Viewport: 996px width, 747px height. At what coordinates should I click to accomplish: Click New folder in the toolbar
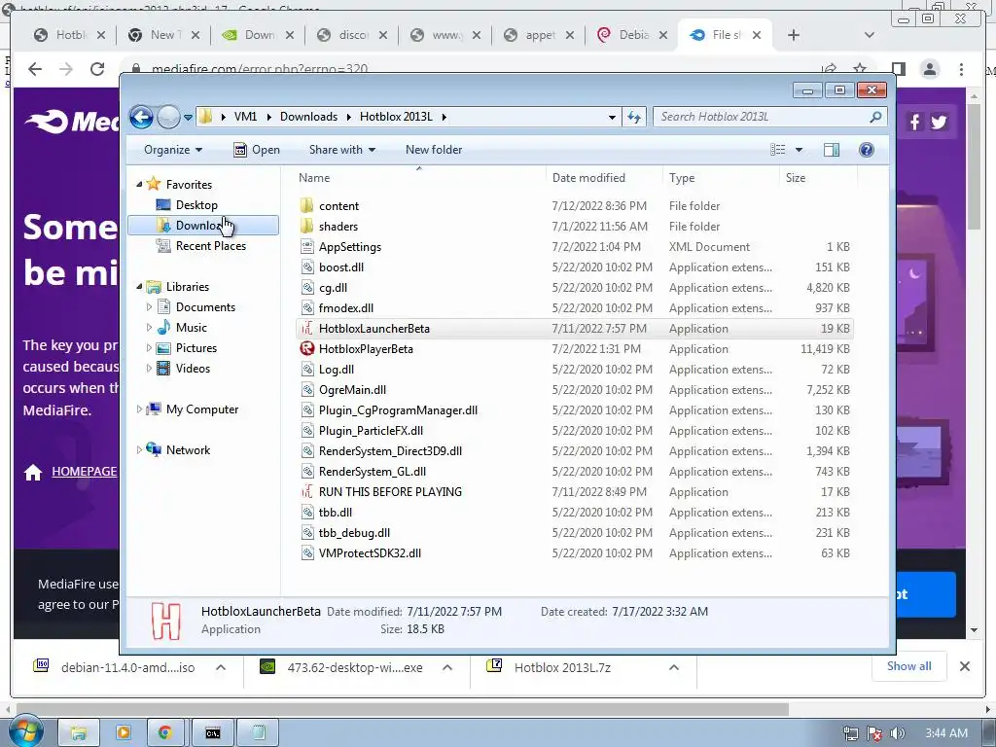pos(434,150)
